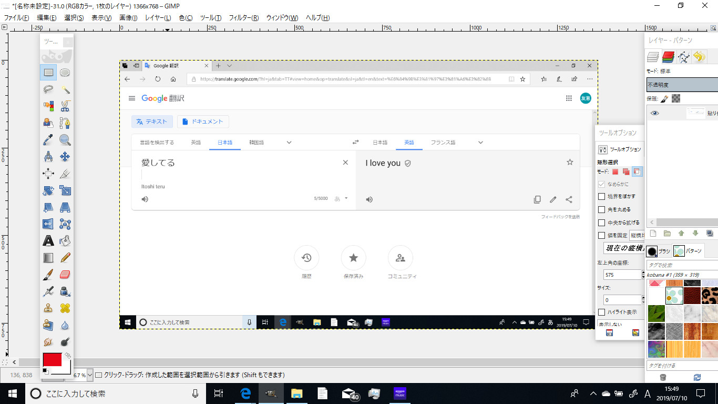Click the タグで検索 tag filter field
Screen dimensions: 718x404
(681, 265)
